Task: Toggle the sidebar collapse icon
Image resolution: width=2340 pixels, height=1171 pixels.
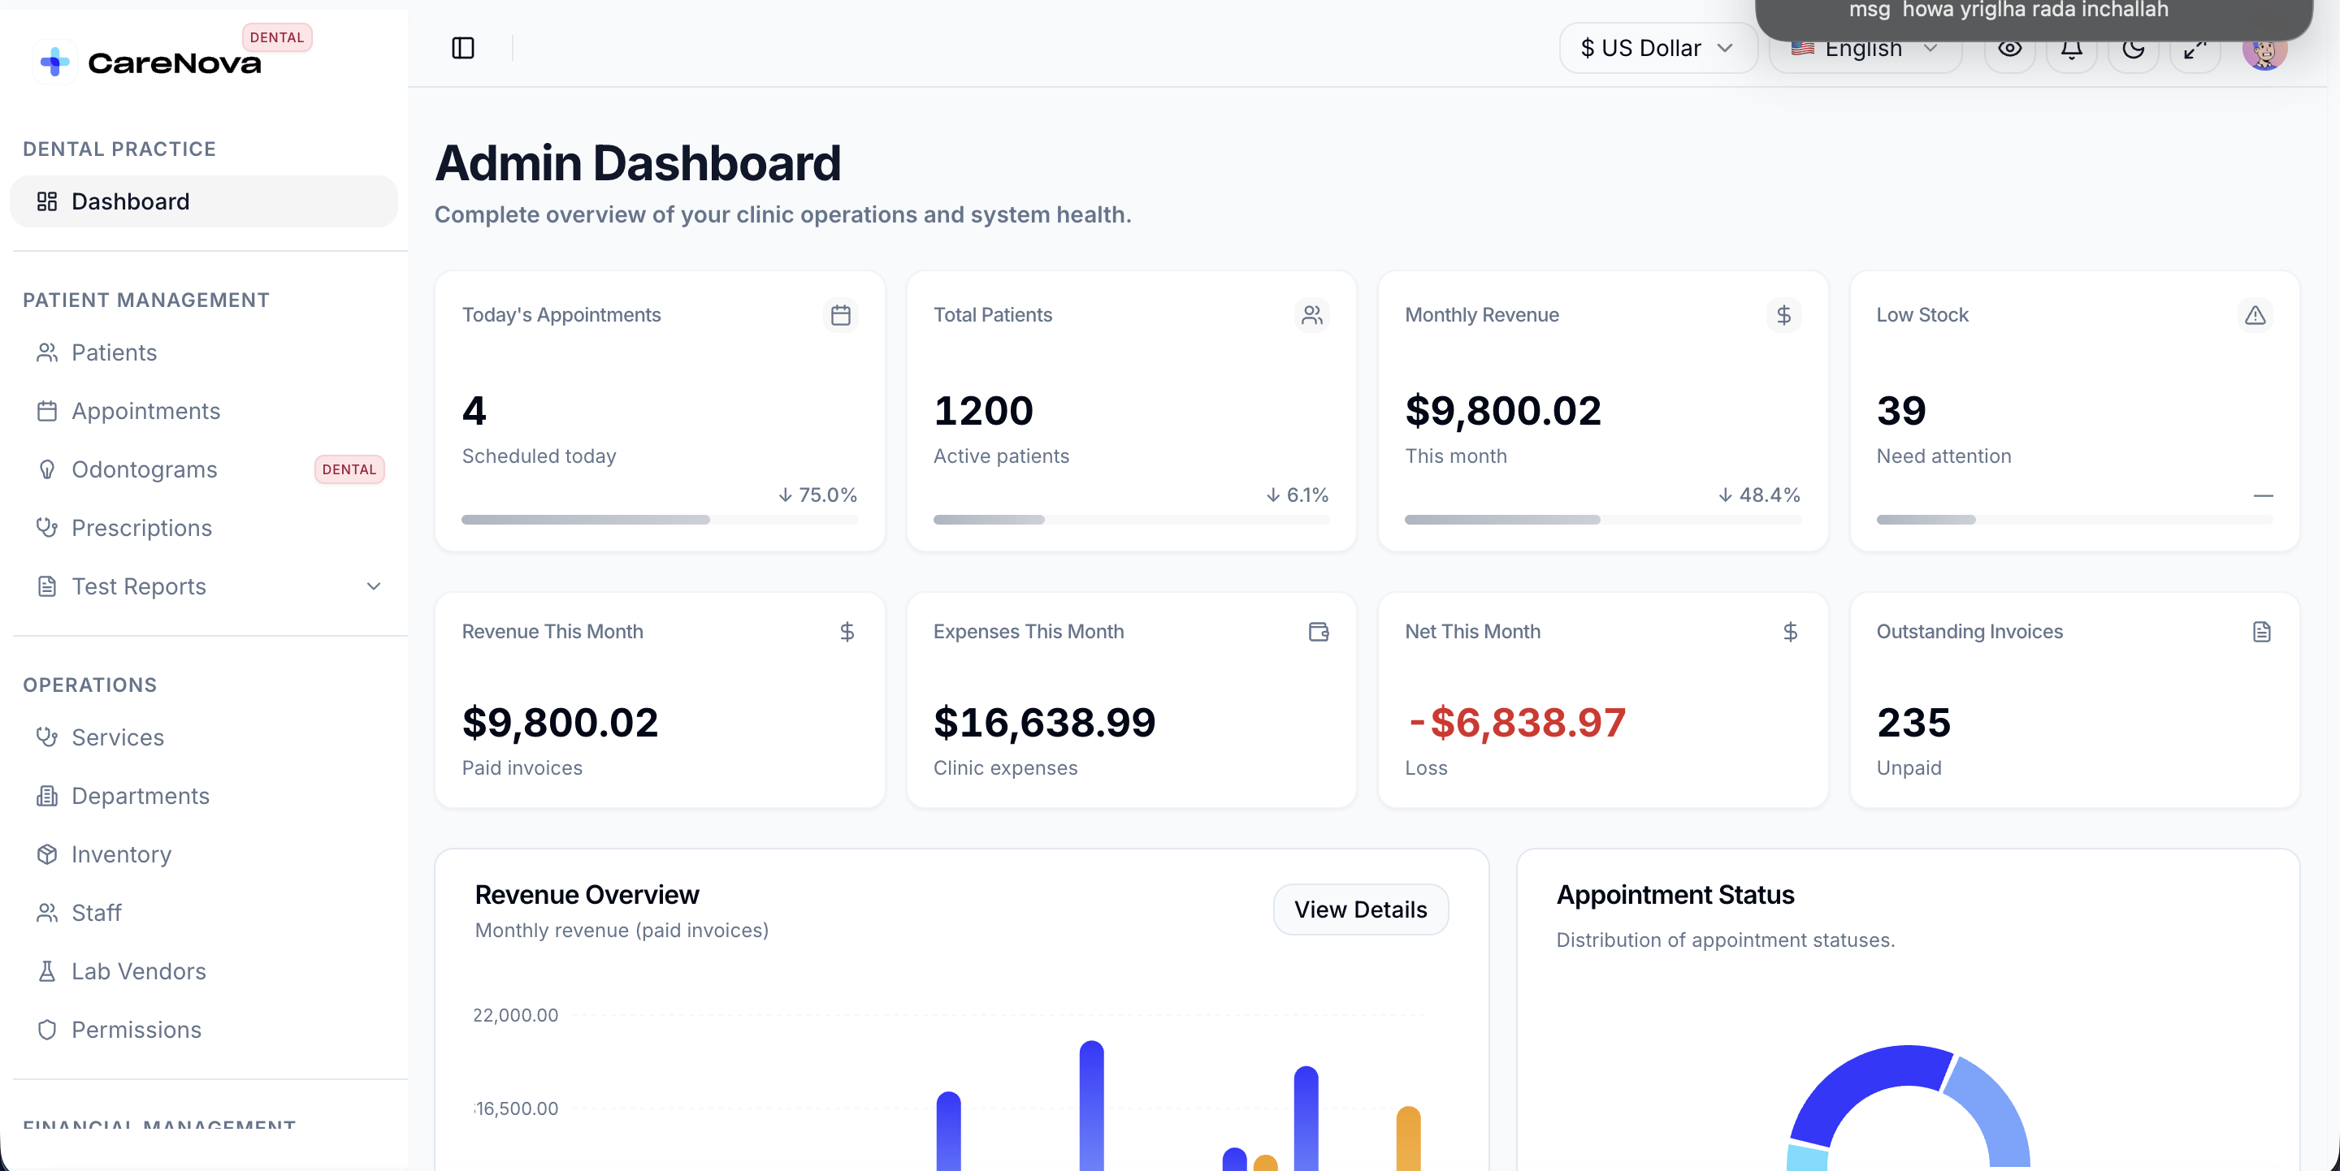Action: (x=462, y=47)
